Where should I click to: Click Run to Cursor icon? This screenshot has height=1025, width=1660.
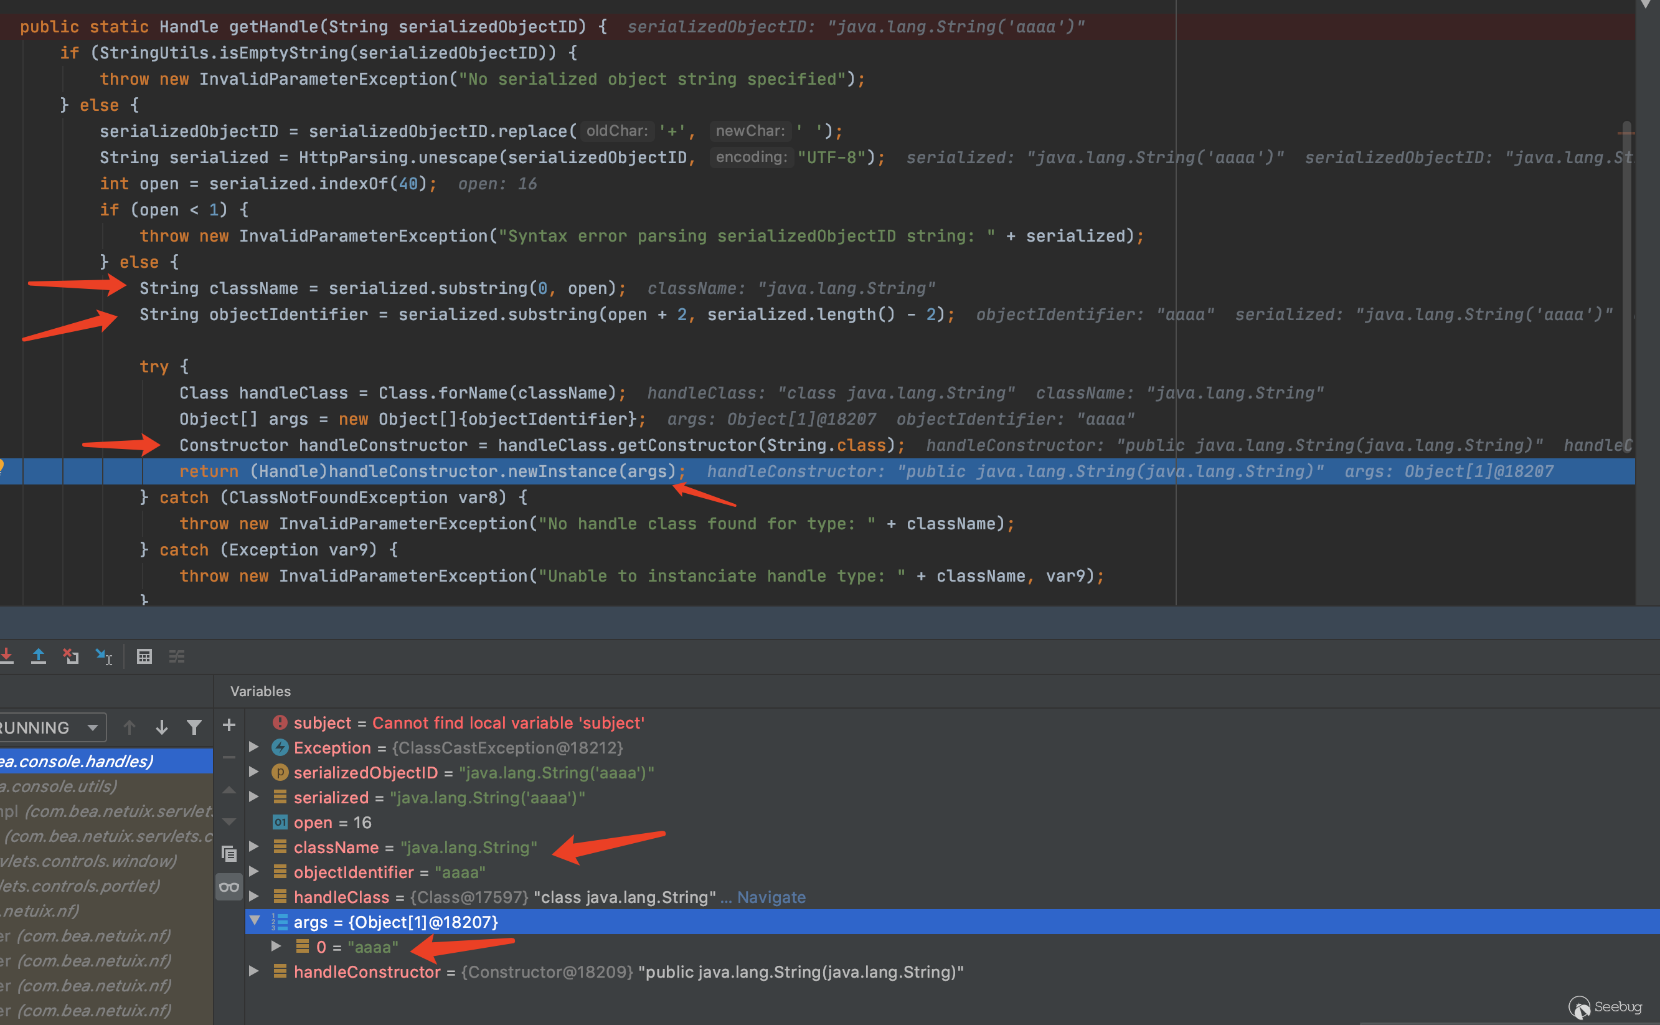click(x=104, y=656)
